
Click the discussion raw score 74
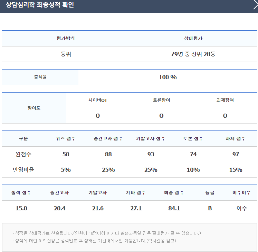pyautogui.click(x=193, y=154)
